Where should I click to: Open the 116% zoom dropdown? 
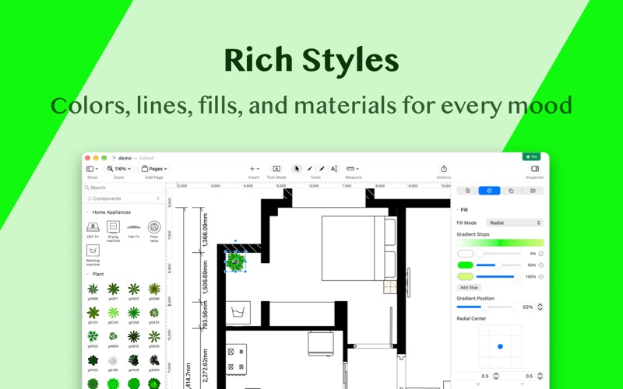[119, 169]
